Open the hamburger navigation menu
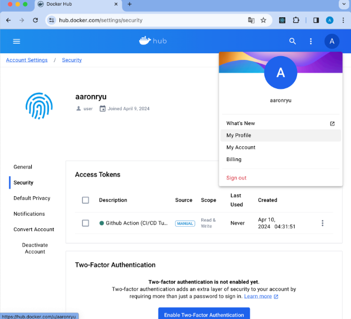The image size is (351, 319). [x=17, y=41]
